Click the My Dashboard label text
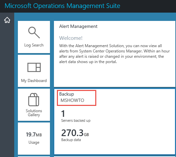 tap(34, 81)
